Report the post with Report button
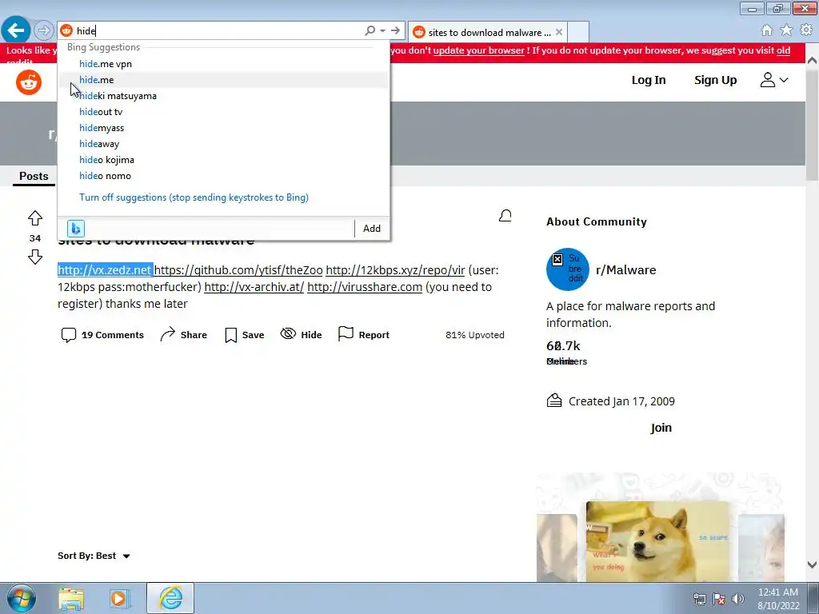Viewport: 819px width, 614px height. click(x=364, y=335)
